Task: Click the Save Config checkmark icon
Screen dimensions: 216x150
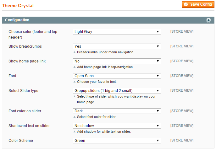Action: pyautogui.click(x=186, y=4)
